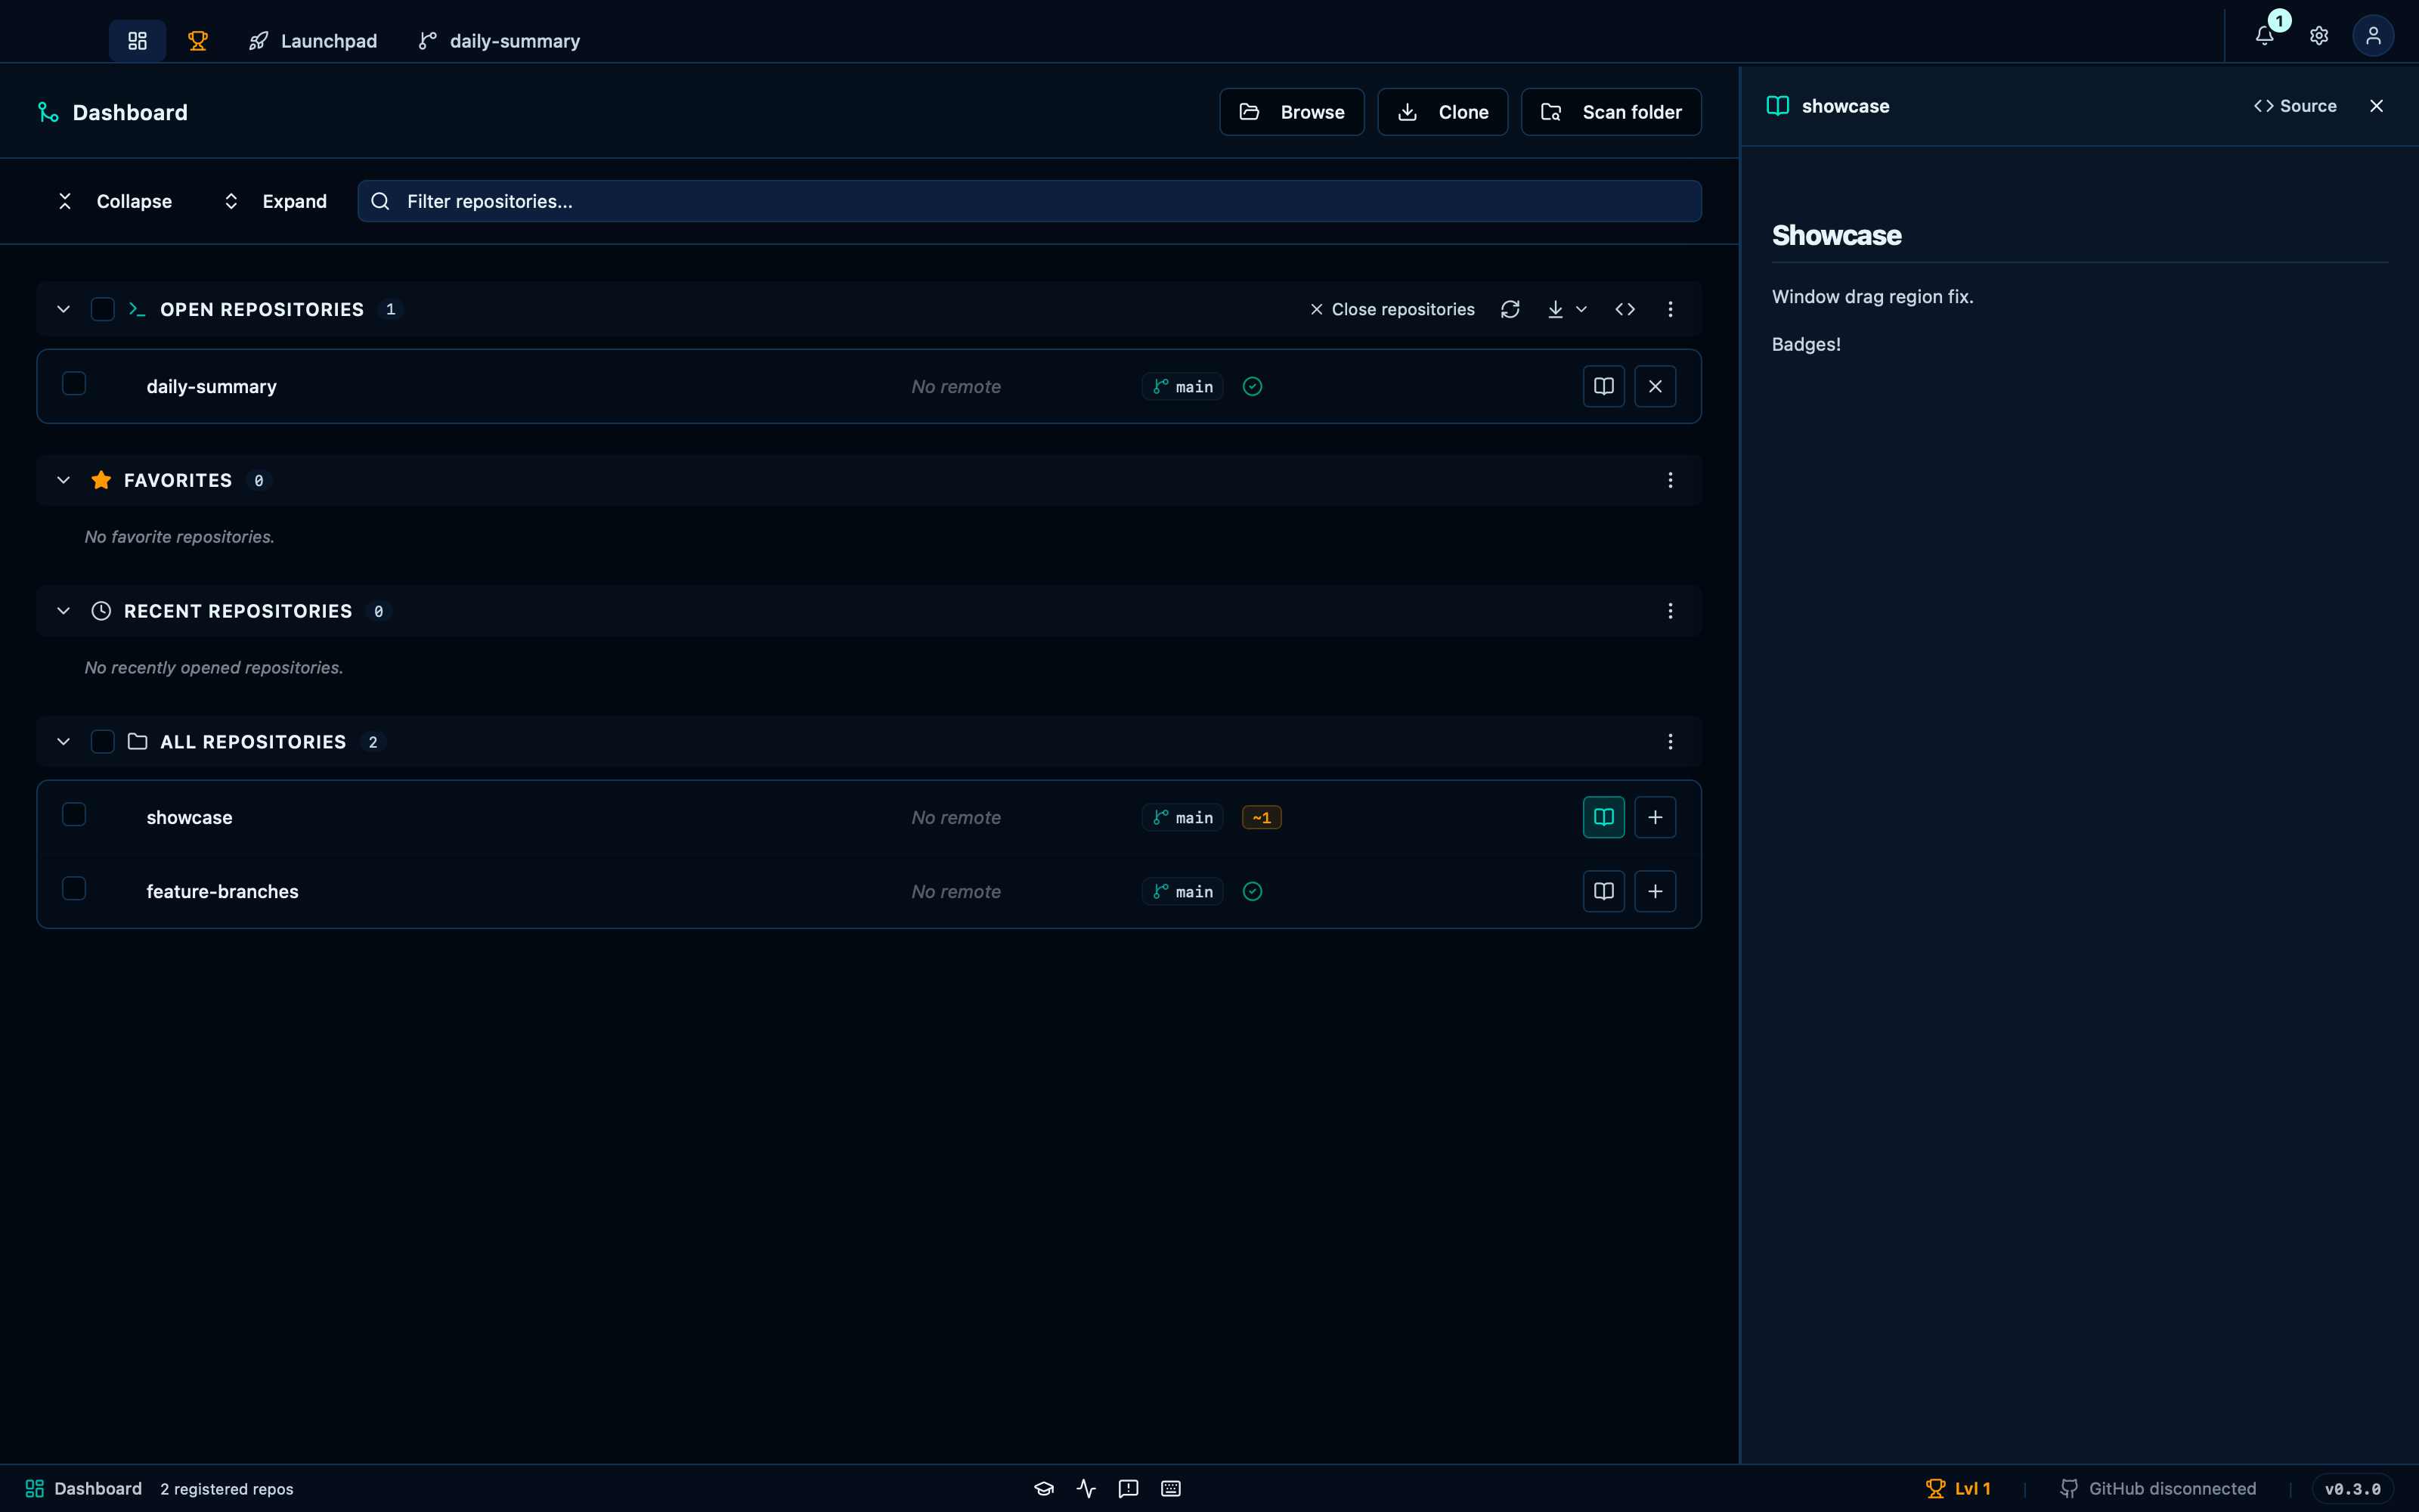Switch to the Launchpad tab
The width and height of the screenshot is (2419, 1512).
(313, 41)
